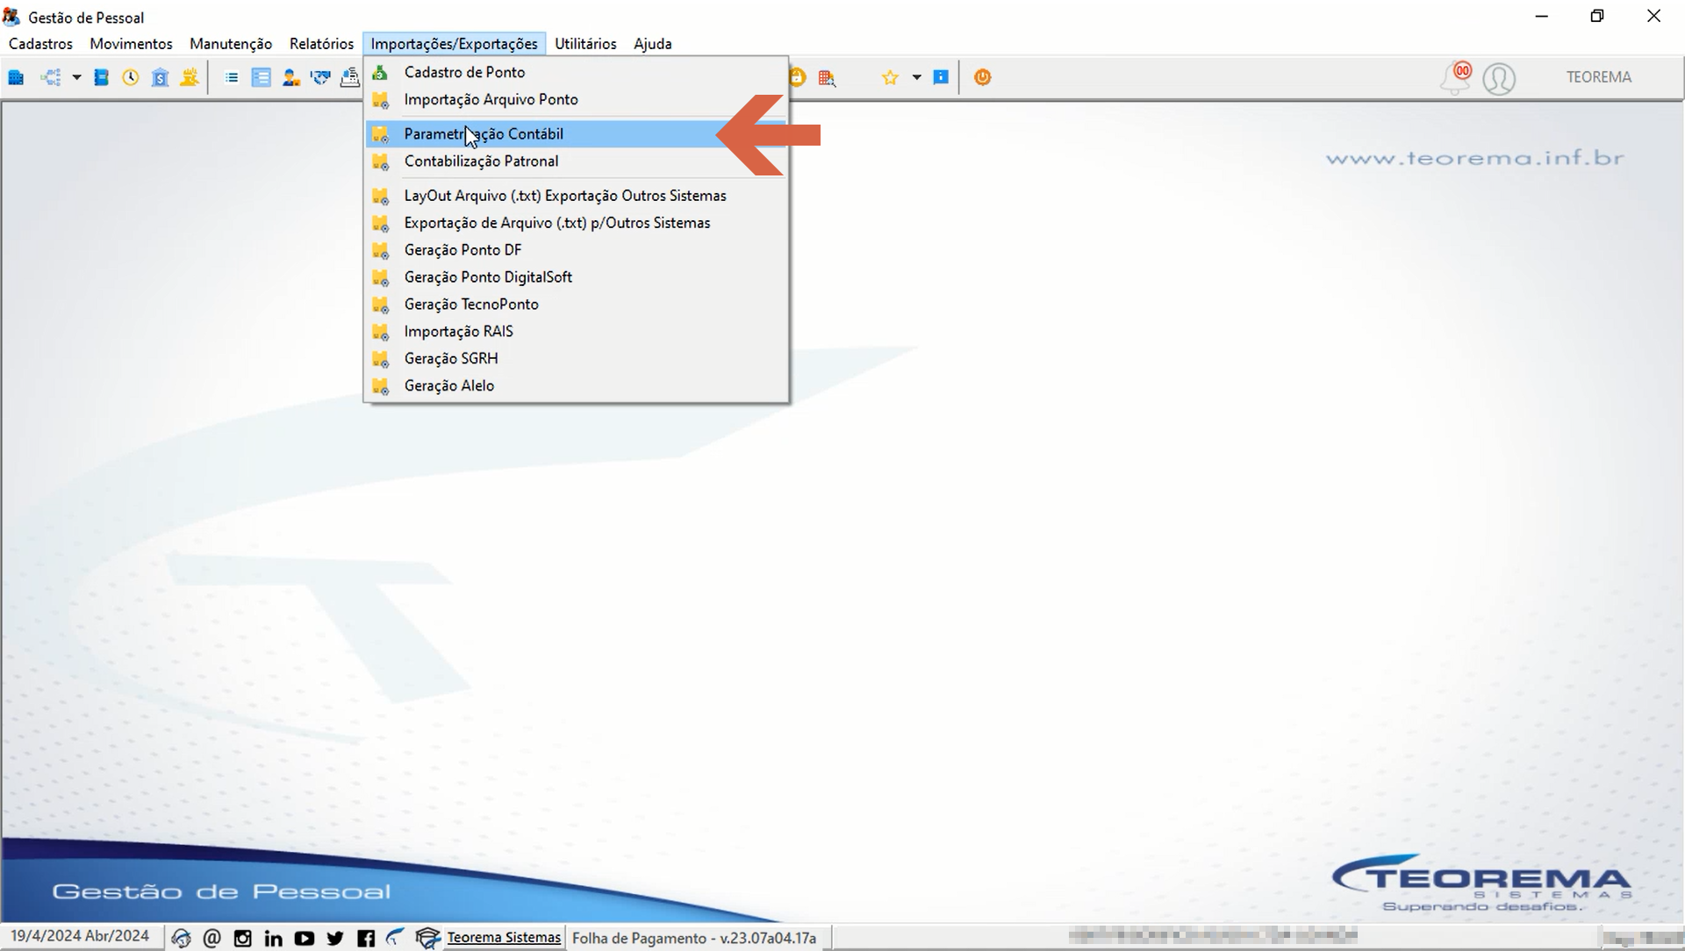
Task: Choose Geração TecnoPonto
Action: click(576, 304)
